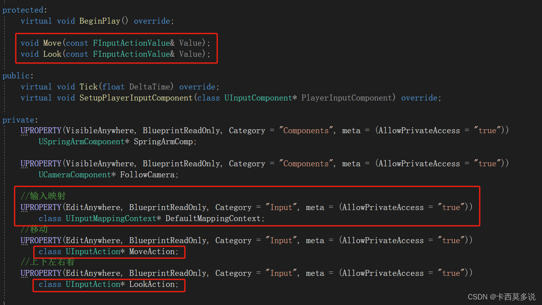This screenshot has width=542, height=305.
Task: Click the LookAction variable inside red box
Action: pos(152,284)
